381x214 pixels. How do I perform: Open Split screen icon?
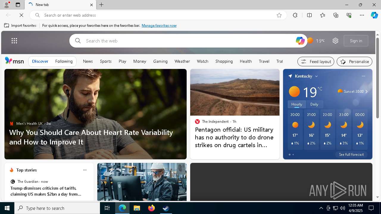(x=309, y=15)
